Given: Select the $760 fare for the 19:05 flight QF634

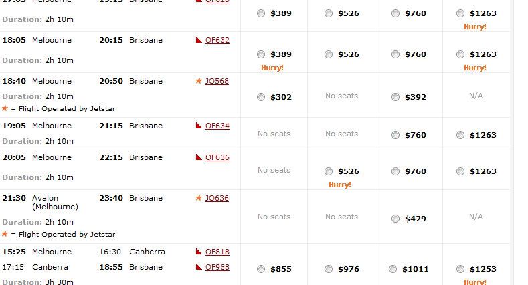Looking at the screenshot, I should point(395,135).
